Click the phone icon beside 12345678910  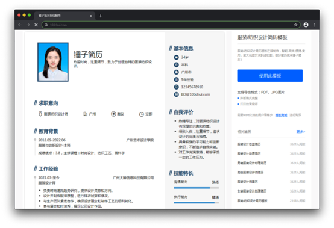pos(177,87)
